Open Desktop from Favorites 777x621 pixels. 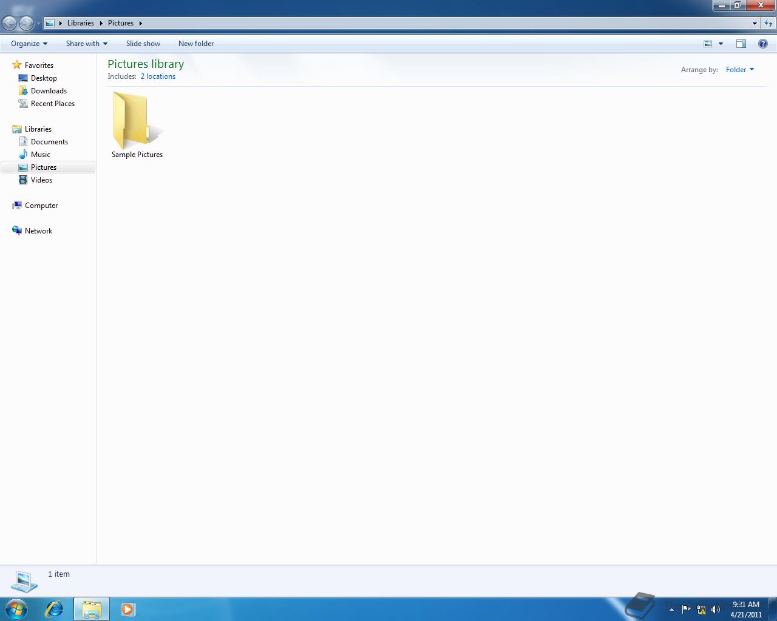(44, 78)
